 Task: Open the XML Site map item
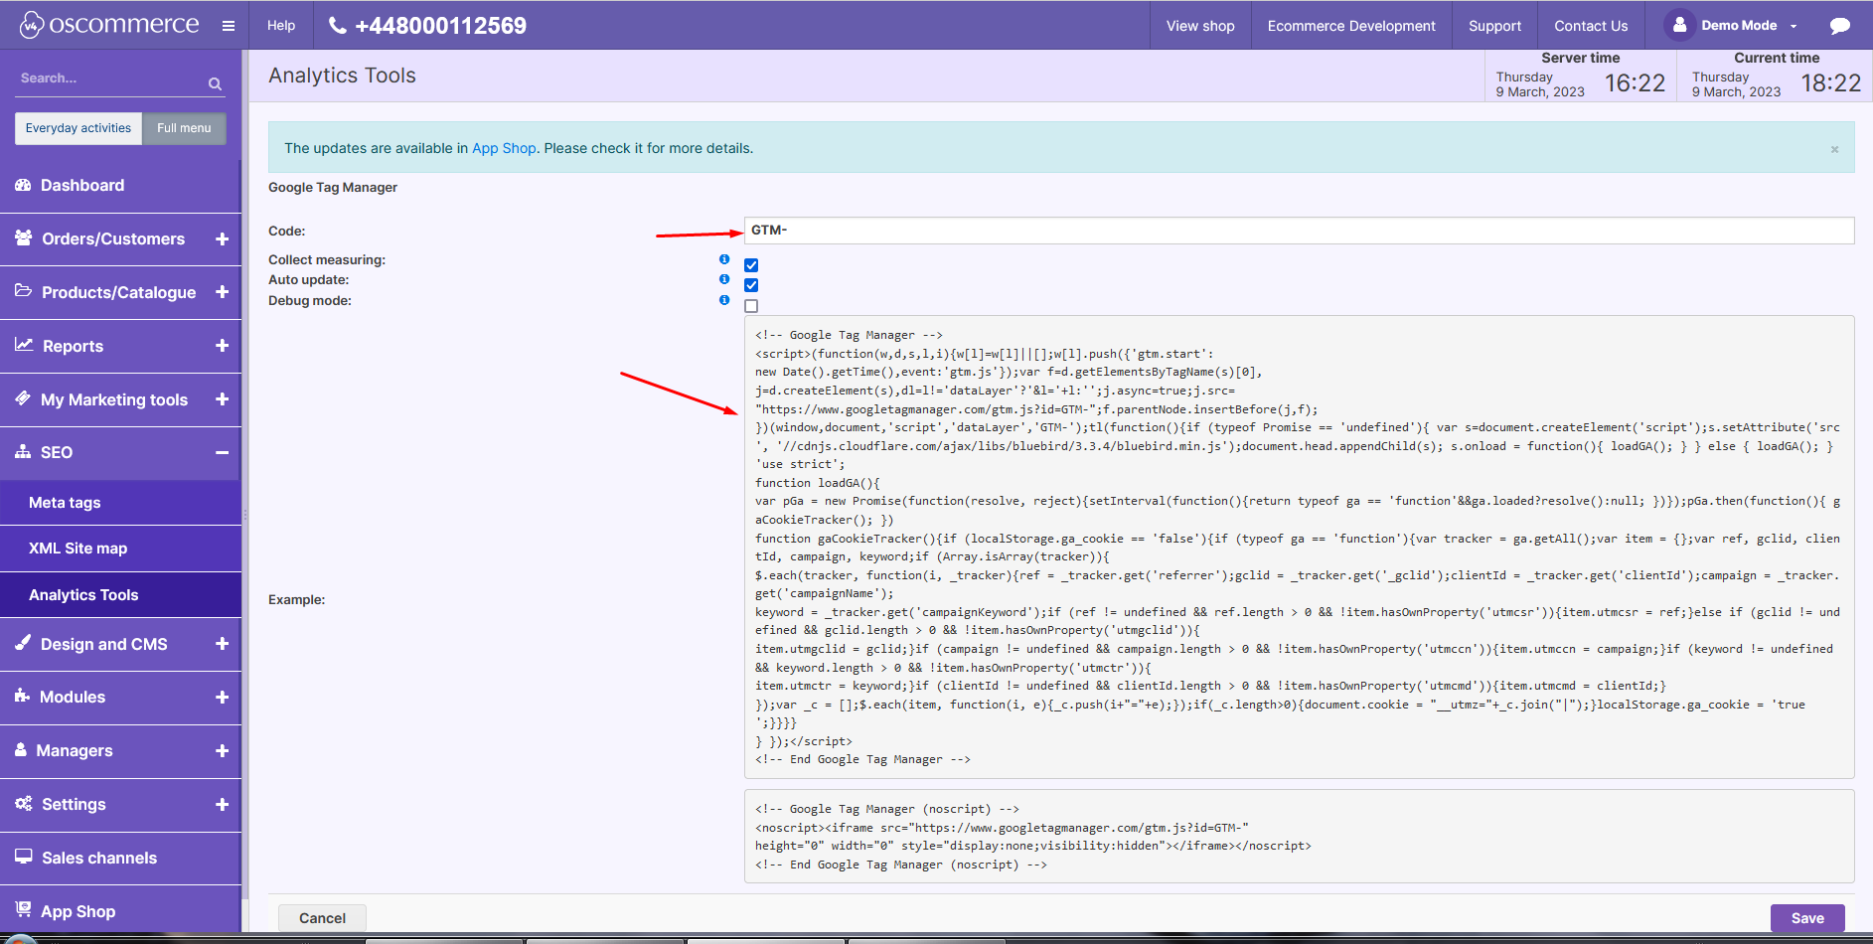pos(120,549)
